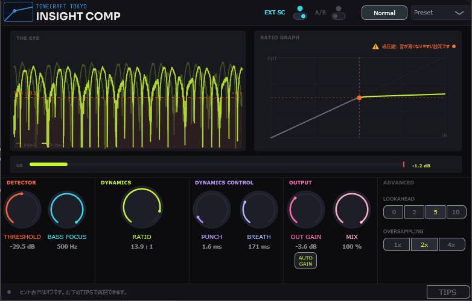Viewport: 472px width, 301px height.
Task: Click the Tonecraft Tokyo logo icon
Action: pyautogui.click(x=18, y=12)
